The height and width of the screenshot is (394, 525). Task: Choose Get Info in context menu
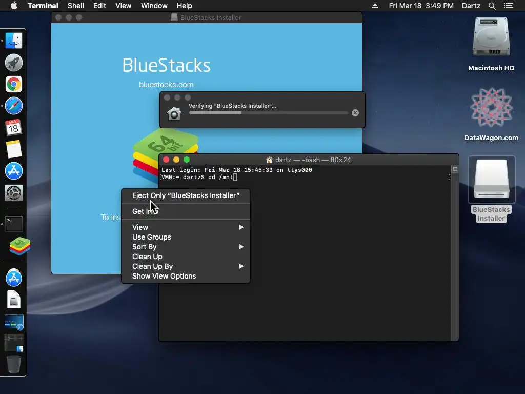(x=186, y=211)
